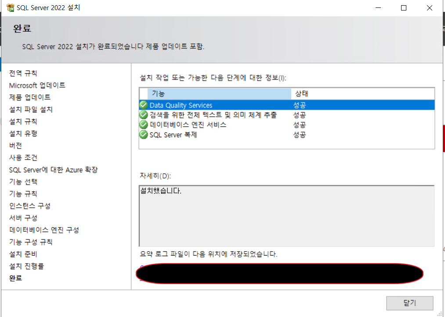Click the 기능 column header
This screenshot has width=445, height=317.
click(x=219, y=94)
